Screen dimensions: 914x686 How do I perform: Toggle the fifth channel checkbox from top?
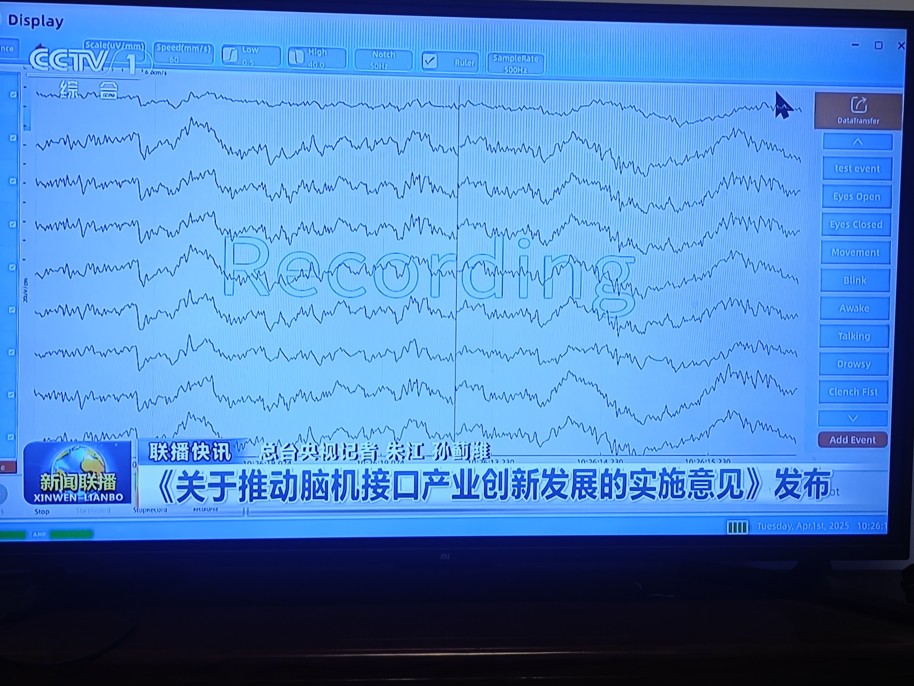12,267
